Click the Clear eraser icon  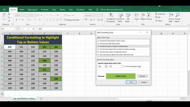156,21
